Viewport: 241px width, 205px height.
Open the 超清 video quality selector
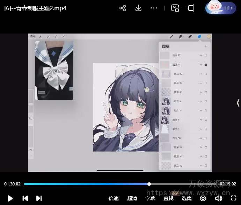tap(132, 198)
